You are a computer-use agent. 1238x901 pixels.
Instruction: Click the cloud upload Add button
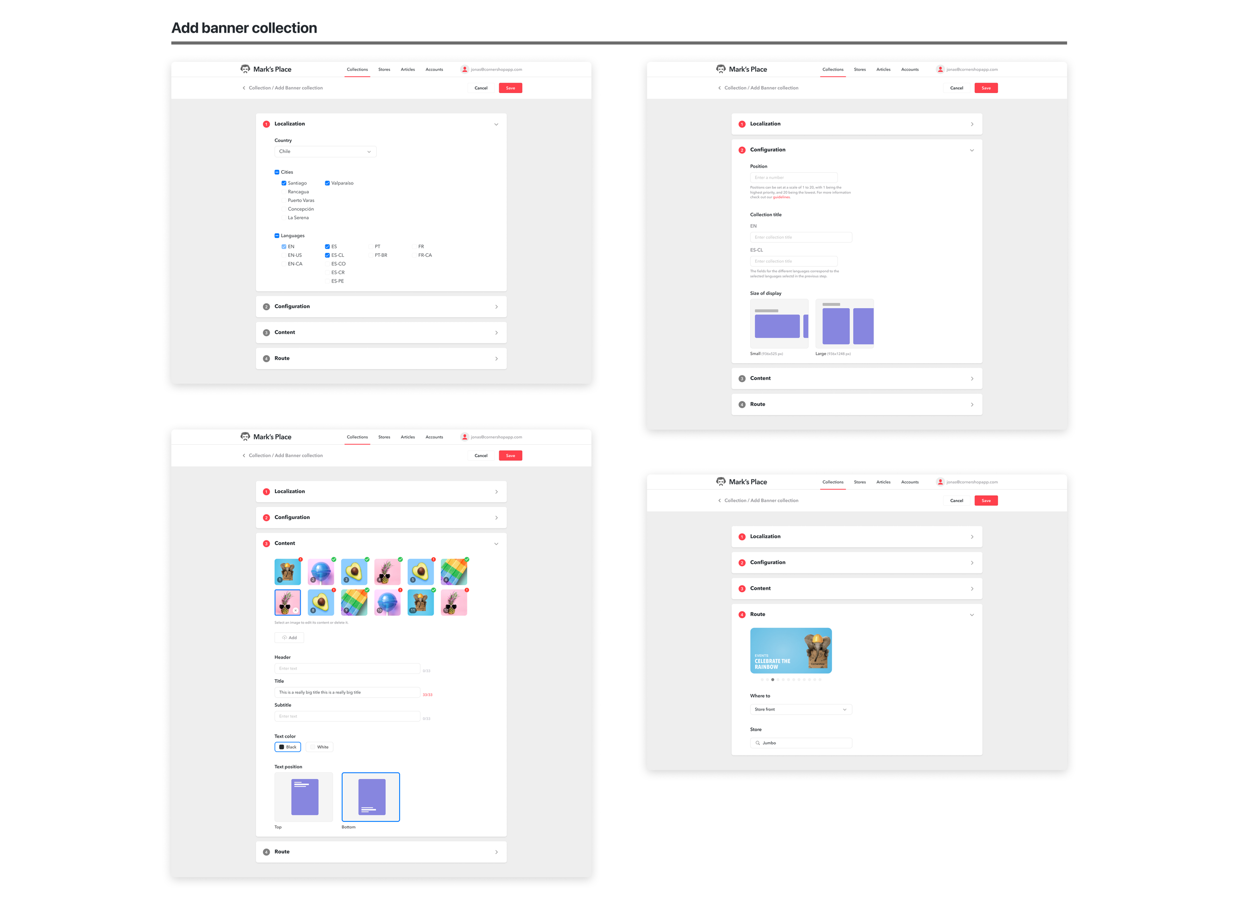289,638
